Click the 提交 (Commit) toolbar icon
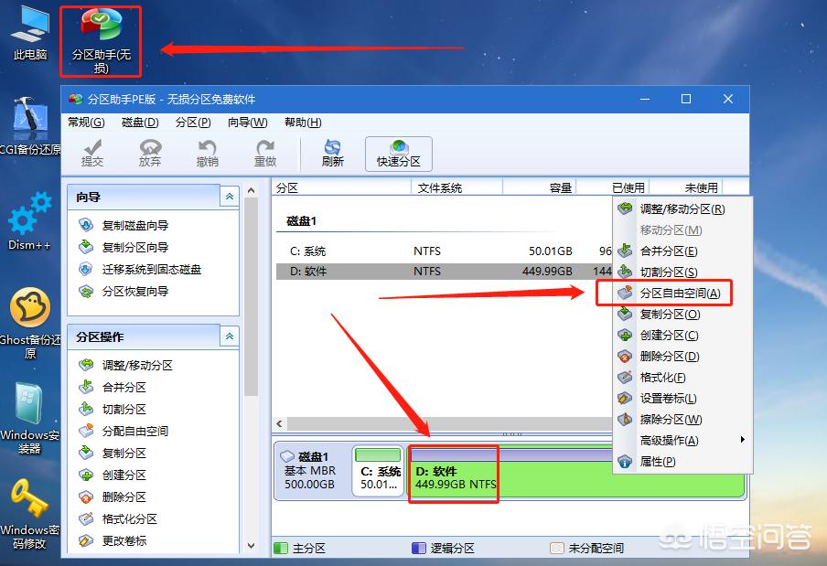The width and height of the screenshot is (827, 566). pyautogui.click(x=91, y=153)
